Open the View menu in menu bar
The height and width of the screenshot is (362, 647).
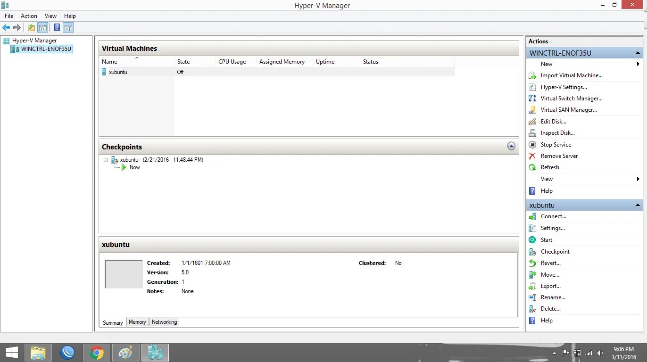(51, 16)
